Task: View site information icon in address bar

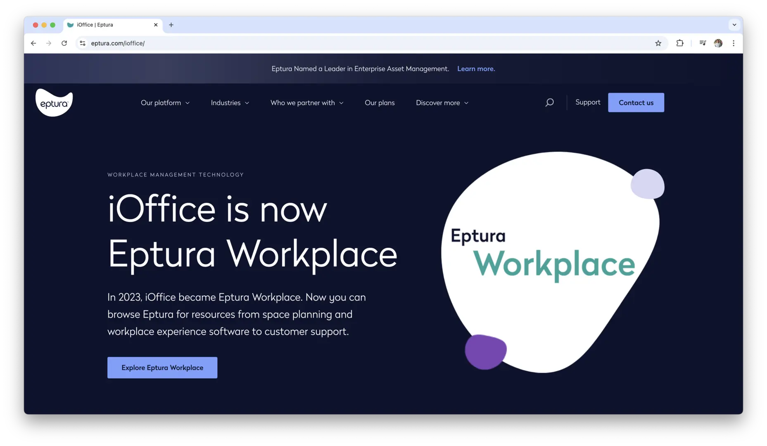Action: pos(83,43)
